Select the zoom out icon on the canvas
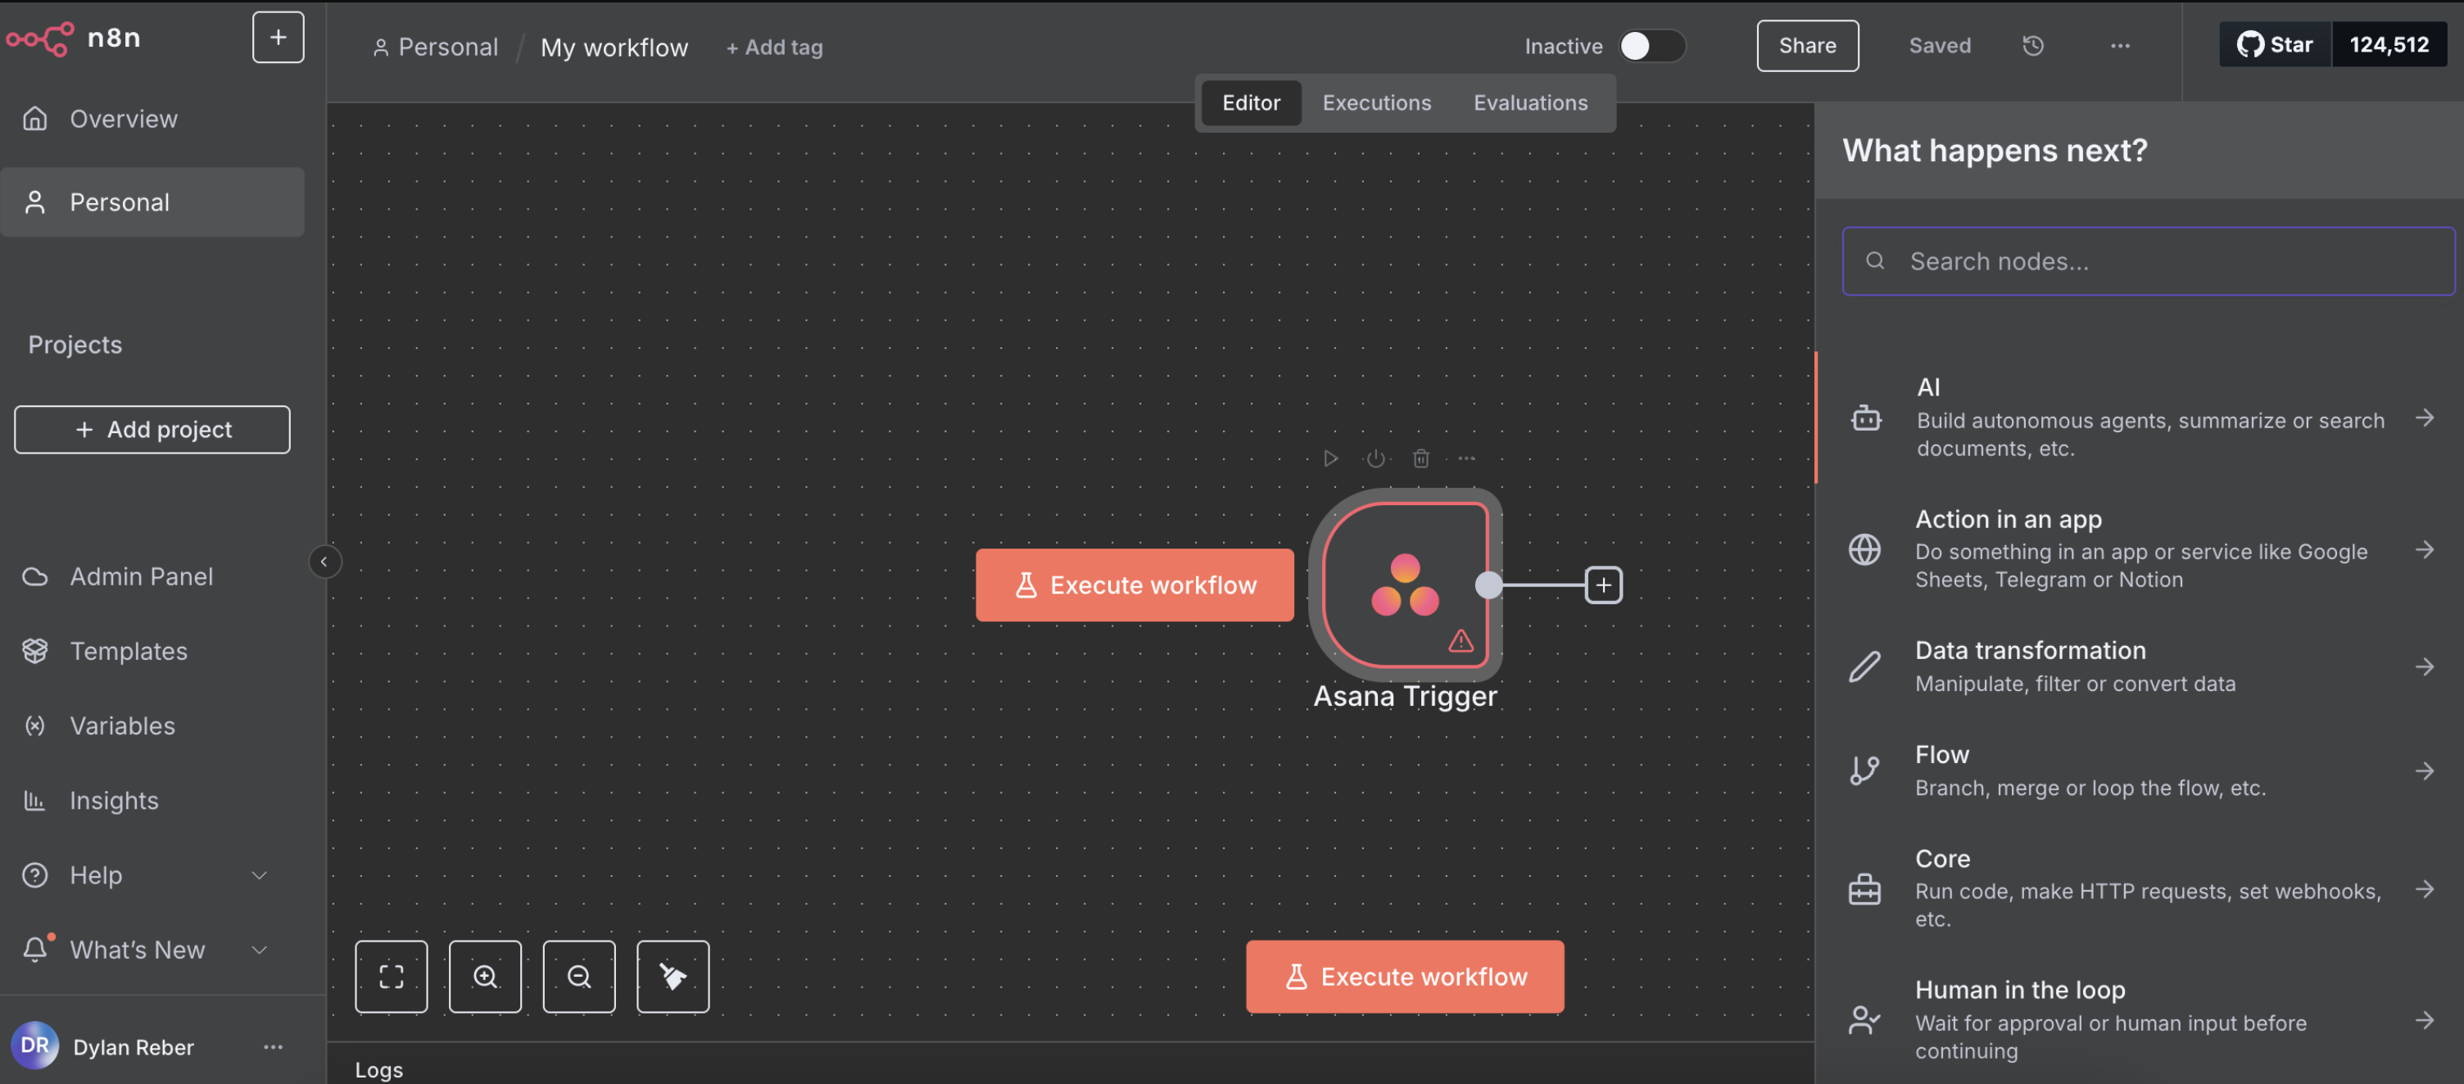 (x=578, y=976)
